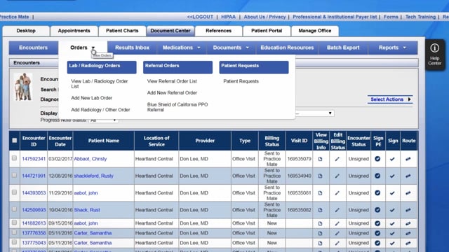The width and height of the screenshot is (449, 252).
Task: Route encounter 147592341
Action: tap(408, 159)
